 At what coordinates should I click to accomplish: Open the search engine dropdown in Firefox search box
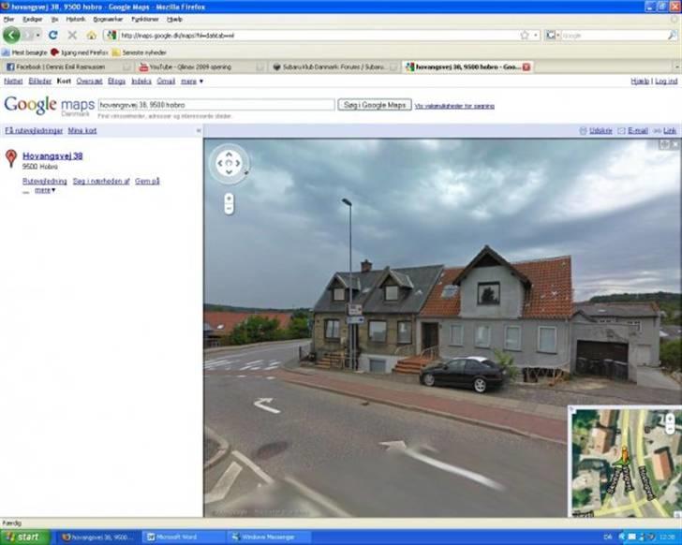[553, 35]
